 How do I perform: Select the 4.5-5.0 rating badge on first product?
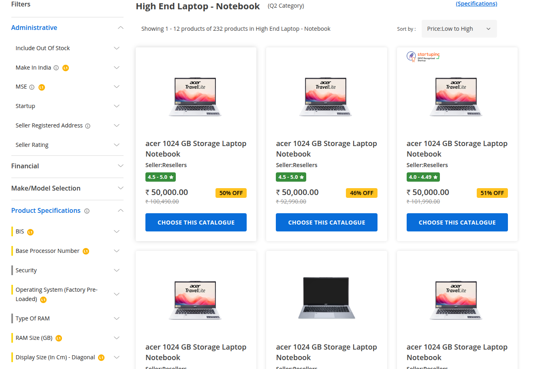click(160, 177)
